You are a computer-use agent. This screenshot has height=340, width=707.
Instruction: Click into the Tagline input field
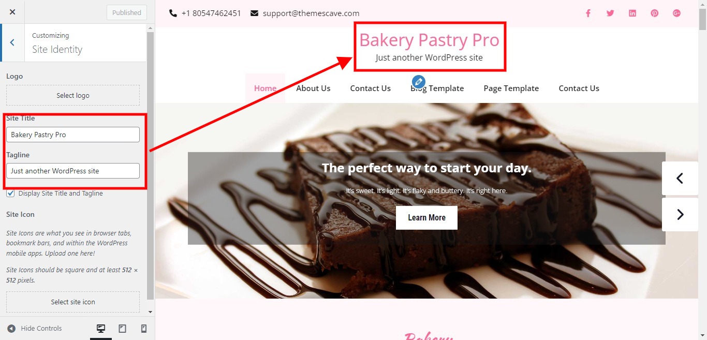(x=73, y=171)
